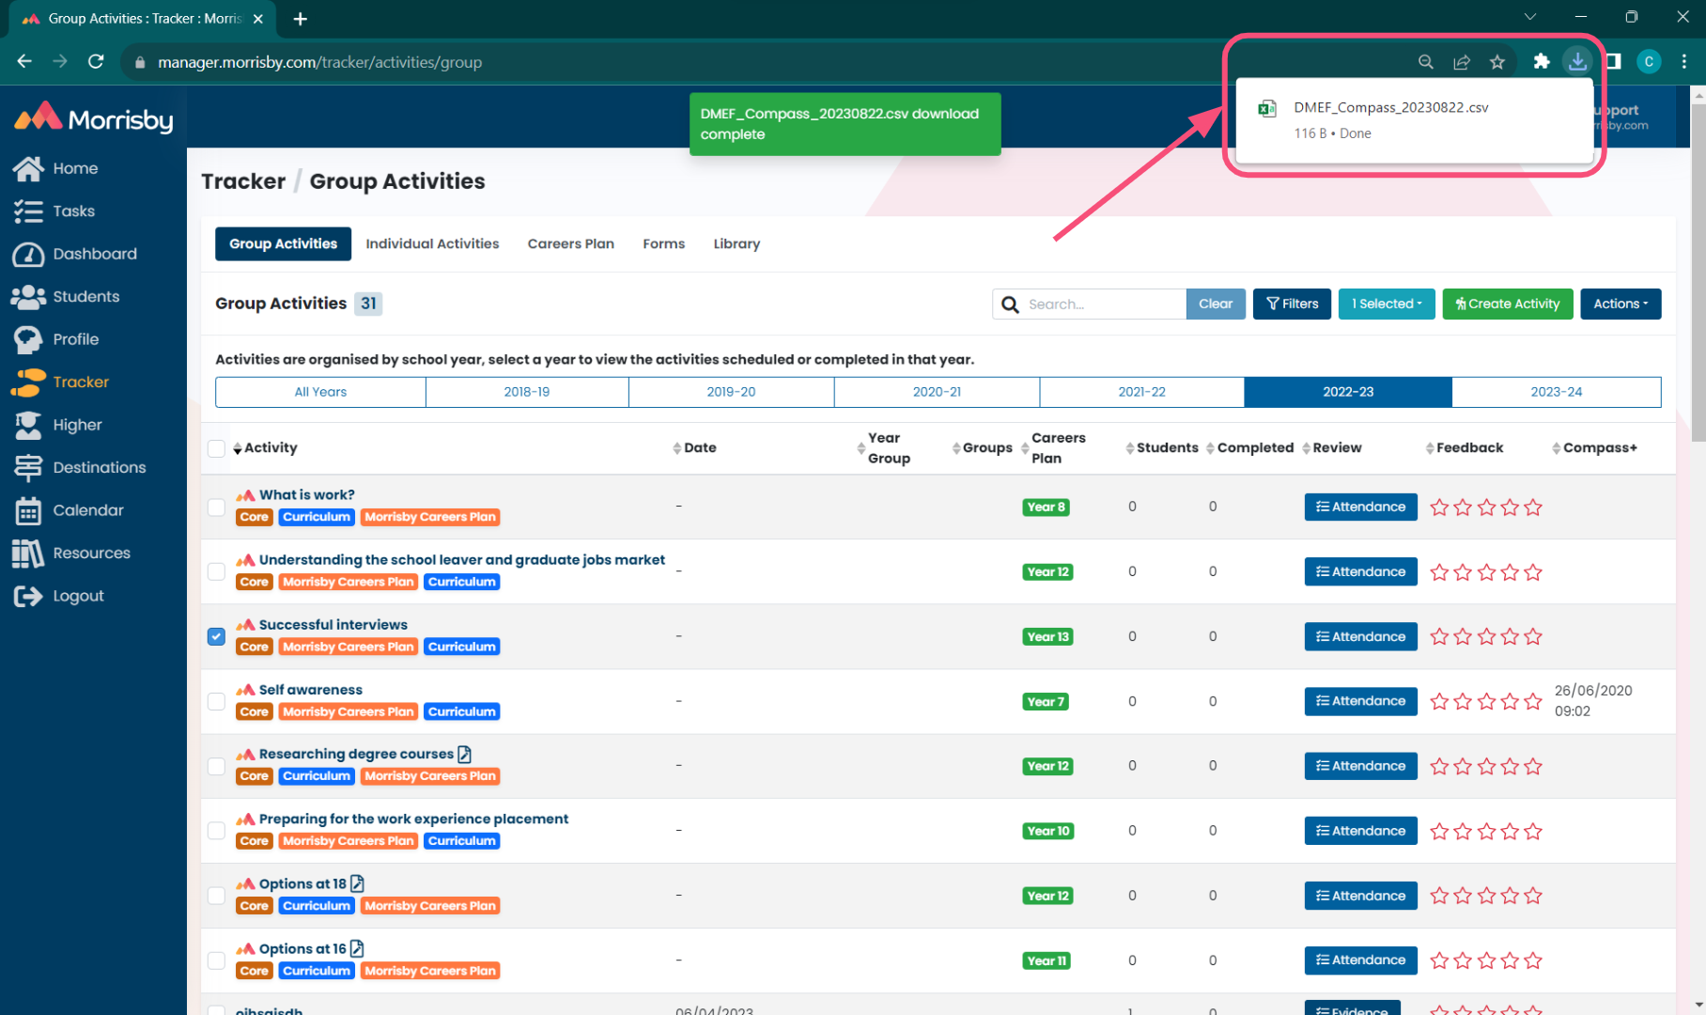
Task: Open the Calendar page
Action: pos(69,510)
